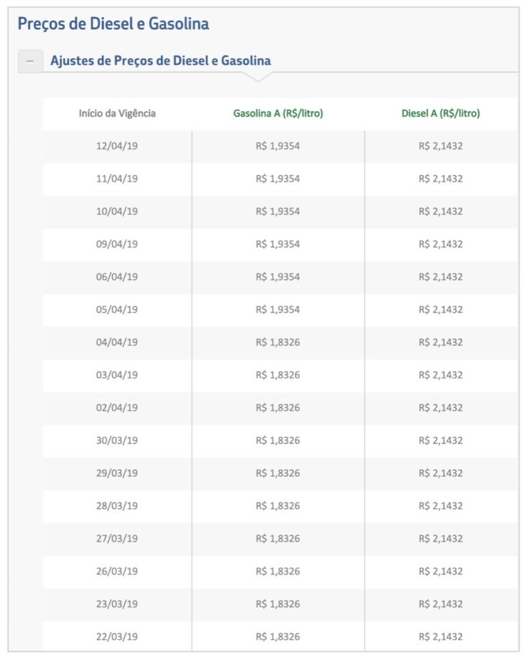The image size is (525, 657).
Task: Select the Início da Vigência column header
Action: pos(117,113)
